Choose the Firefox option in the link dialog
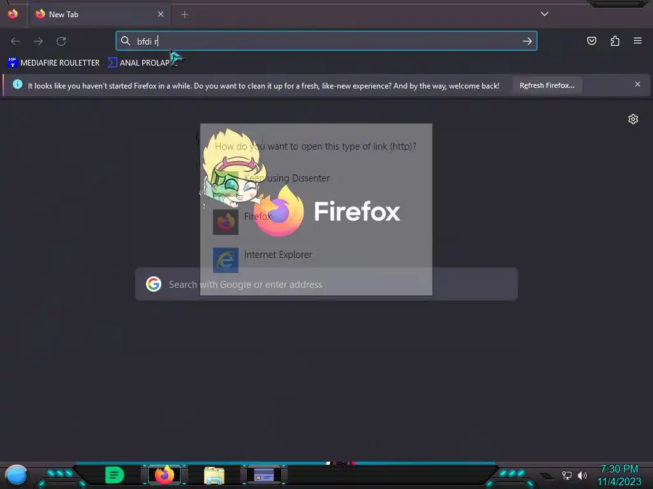Screen dimensions: 653x489 (242, 222)
